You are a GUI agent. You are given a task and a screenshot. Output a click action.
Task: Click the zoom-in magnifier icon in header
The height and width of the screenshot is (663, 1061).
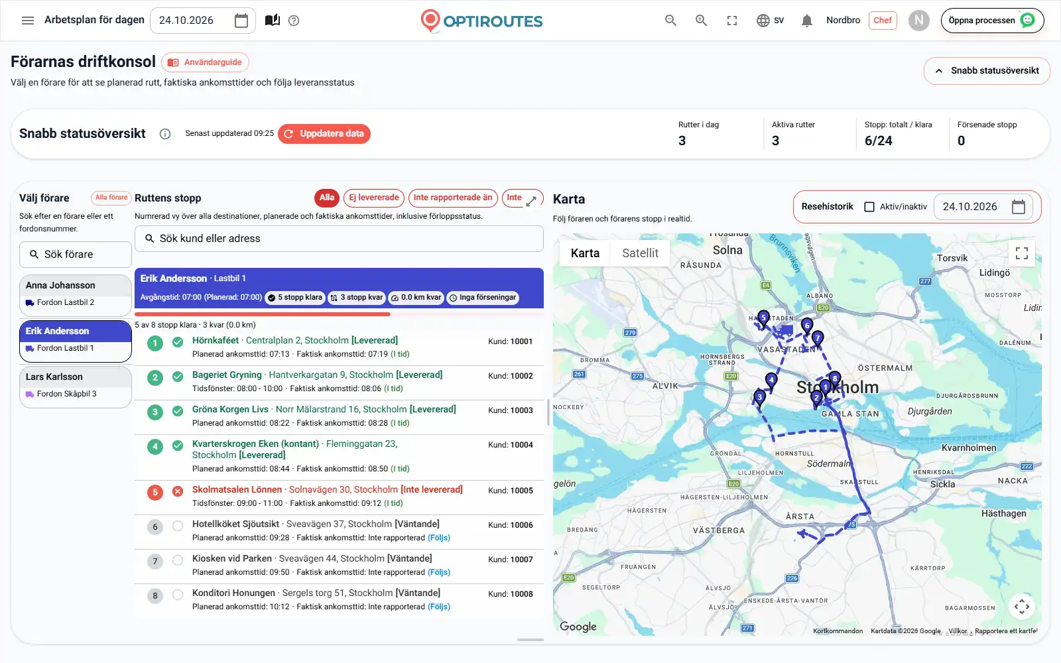[x=701, y=21]
